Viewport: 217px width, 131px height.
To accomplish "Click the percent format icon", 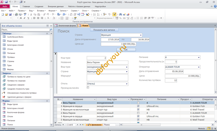I will point(120,18).
